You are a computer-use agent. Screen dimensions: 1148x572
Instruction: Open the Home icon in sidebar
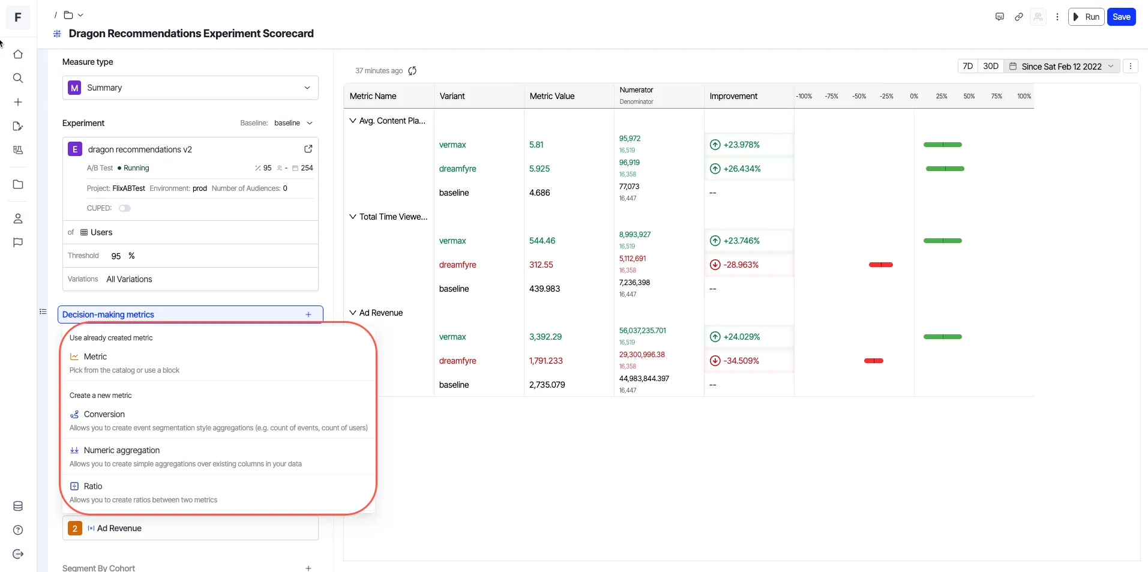click(18, 54)
